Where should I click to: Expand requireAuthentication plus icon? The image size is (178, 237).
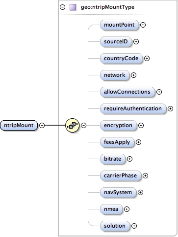pyautogui.click(x=170, y=109)
